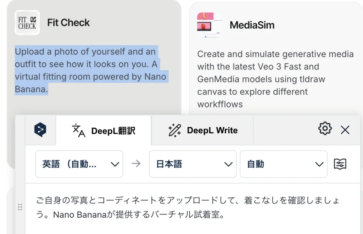Click the arrow between language selectors
This screenshot has width=363, height=234.
136,164
